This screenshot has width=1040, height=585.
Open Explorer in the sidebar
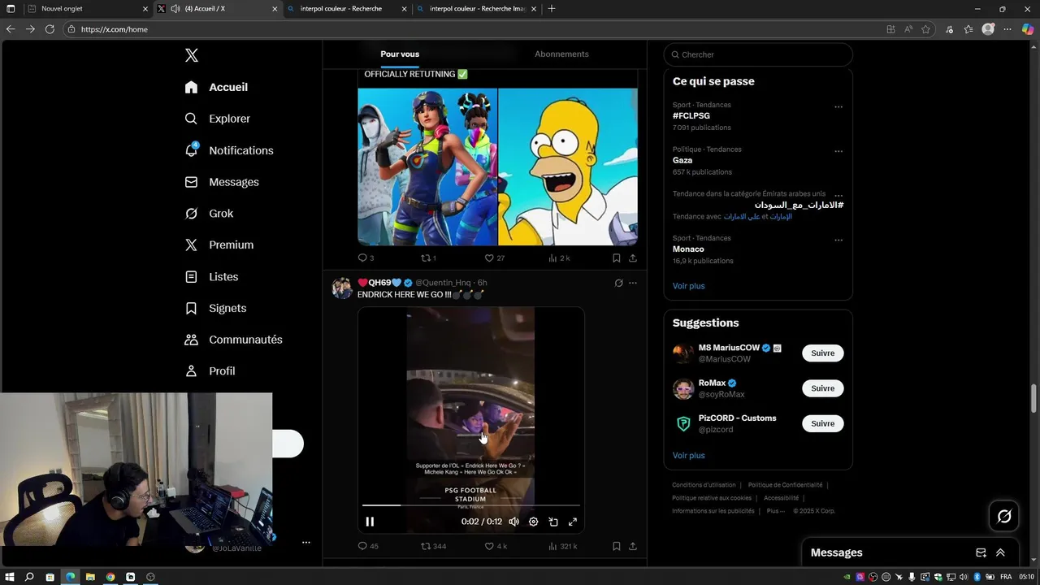coord(218,119)
